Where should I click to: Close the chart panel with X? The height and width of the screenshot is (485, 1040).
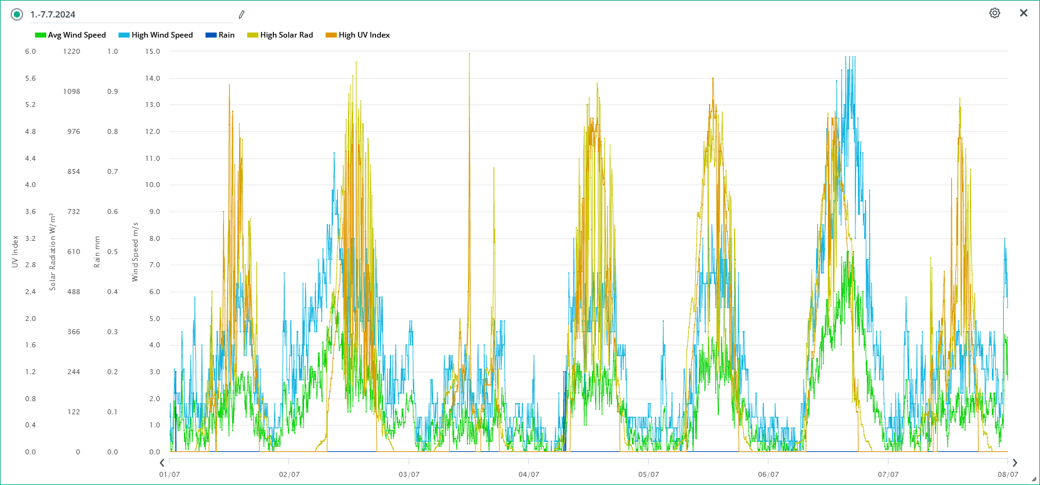click(1024, 13)
